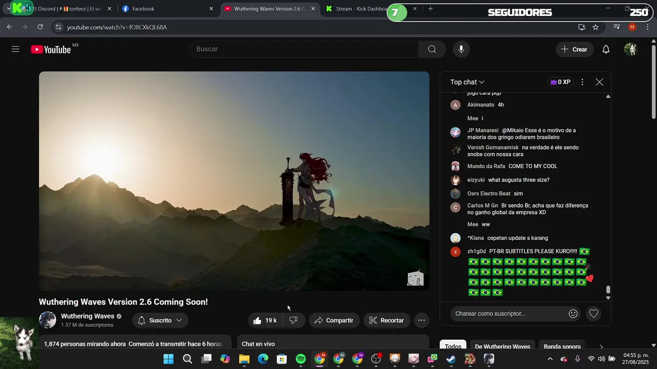This screenshot has height=369, width=657.
Task: Click the Crear button
Action: coord(574,49)
